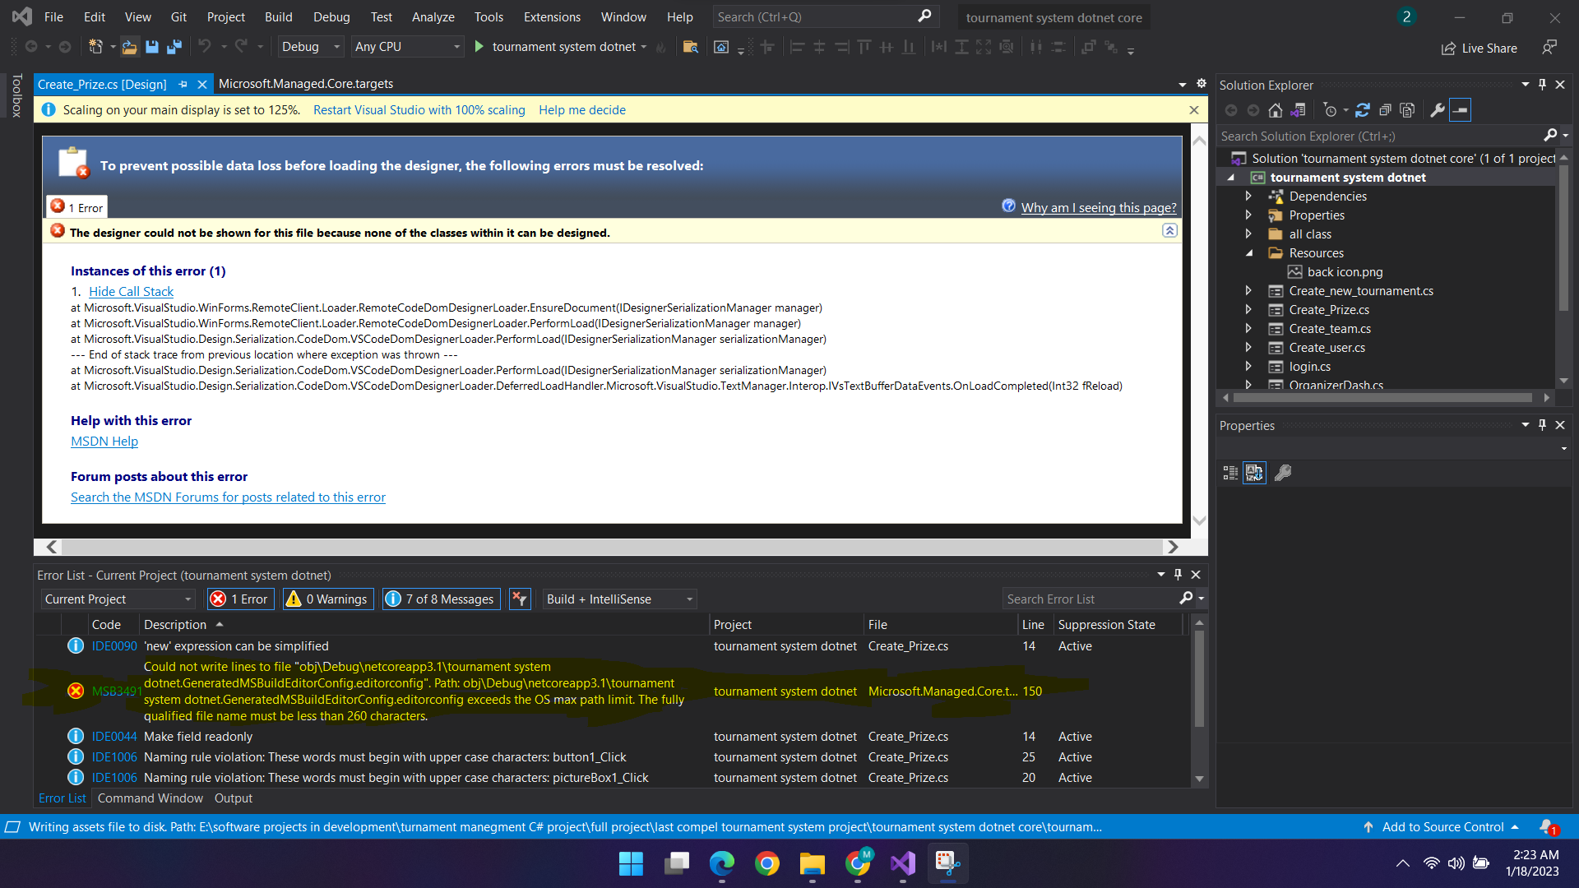Click the Save All toolbar icon
This screenshot has height=888, width=1579.
[x=174, y=47]
